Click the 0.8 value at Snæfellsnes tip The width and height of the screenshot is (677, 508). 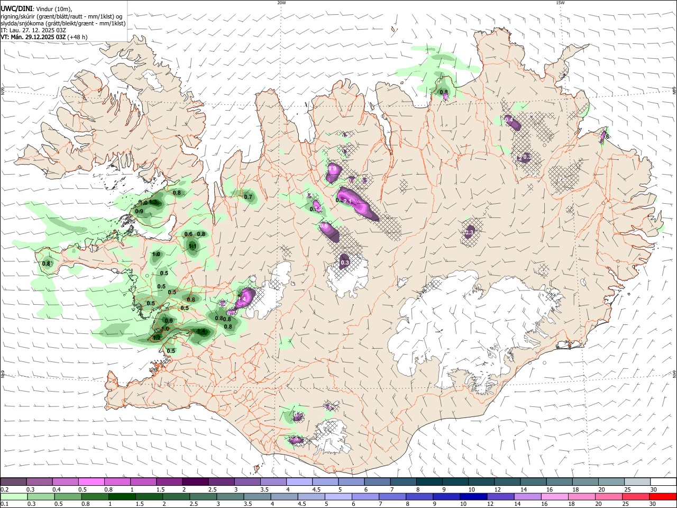[47, 264]
